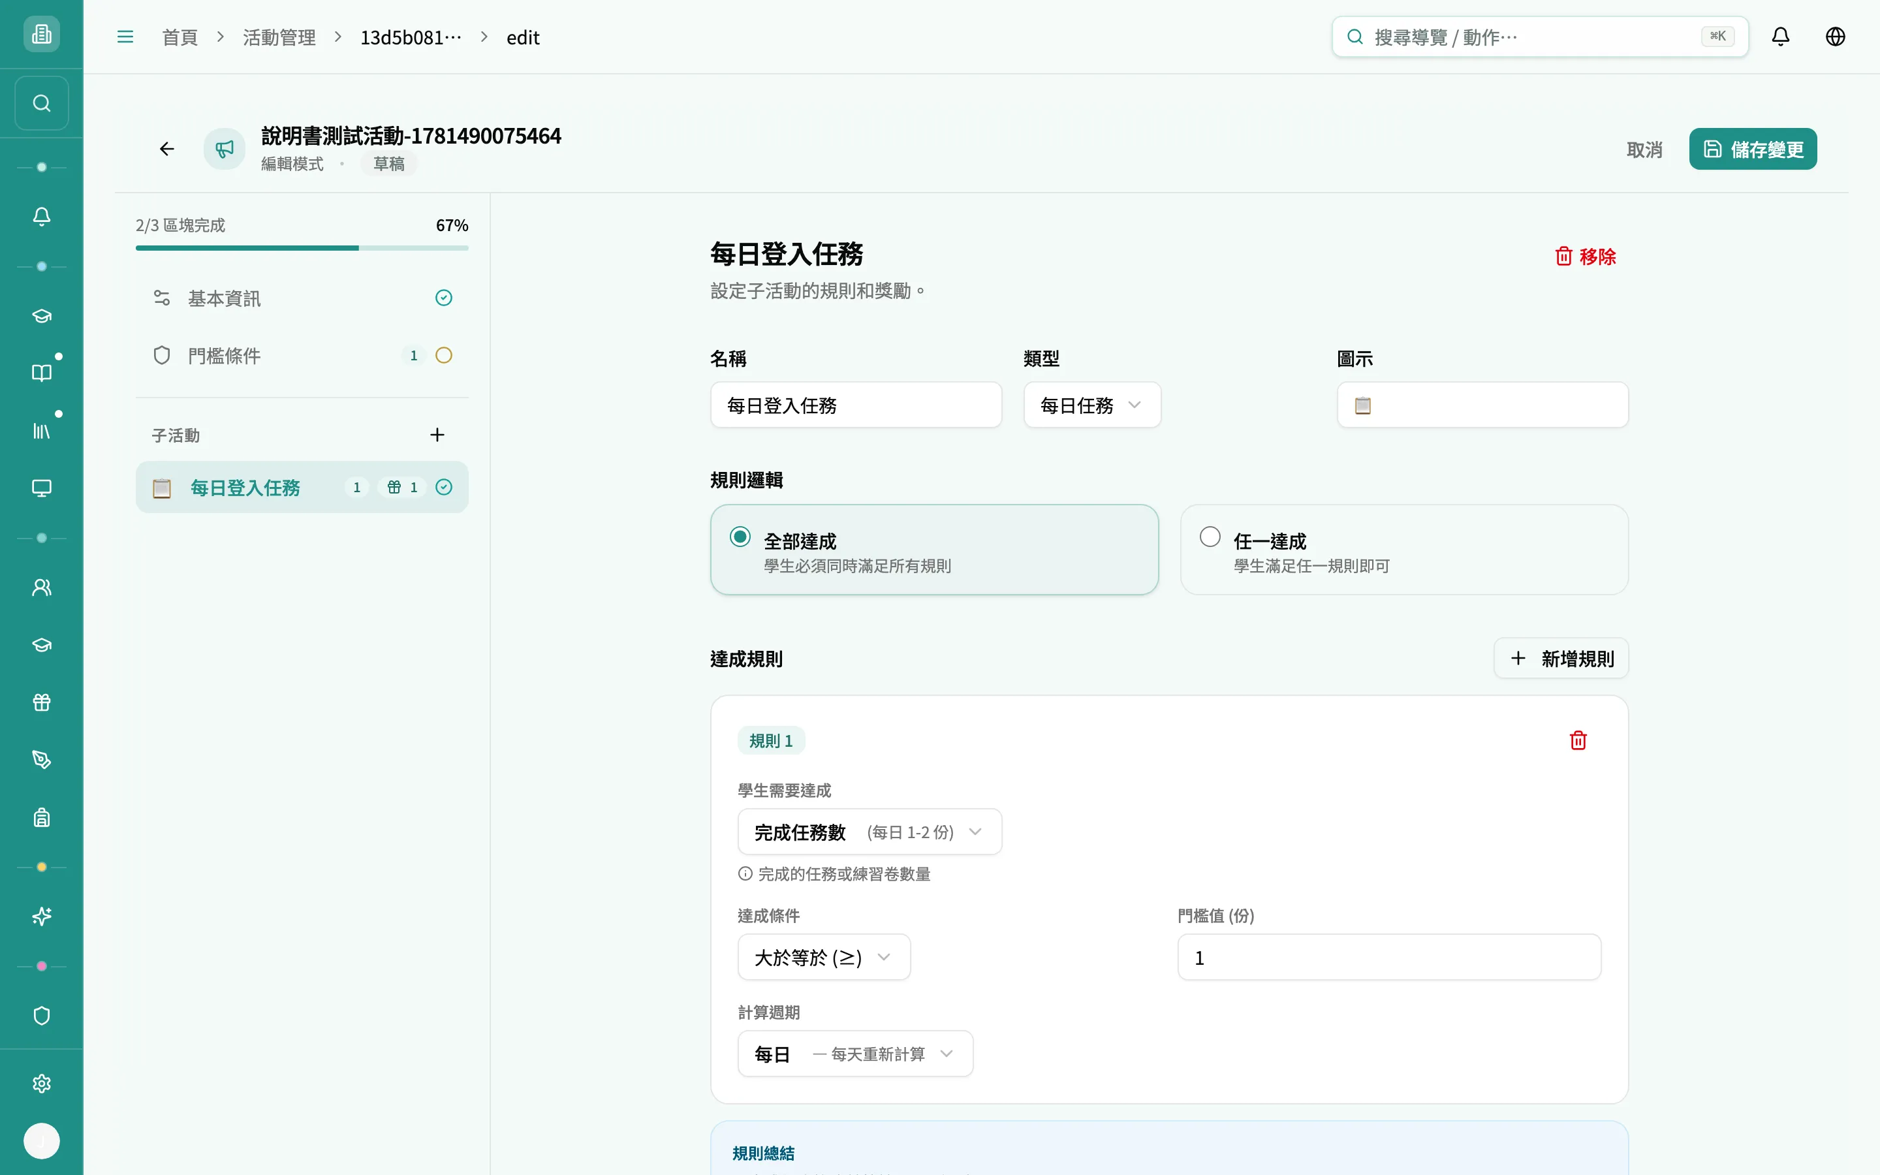Open the sidebar search icon
Viewport: 1880px width, 1175px height.
pyautogui.click(x=41, y=103)
